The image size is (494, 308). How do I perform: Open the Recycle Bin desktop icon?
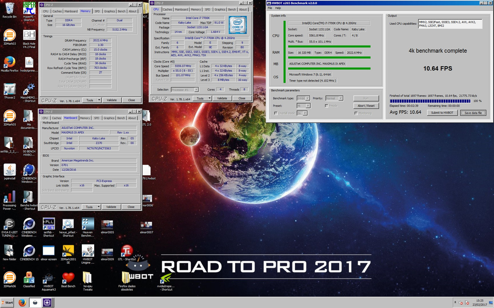[9, 10]
